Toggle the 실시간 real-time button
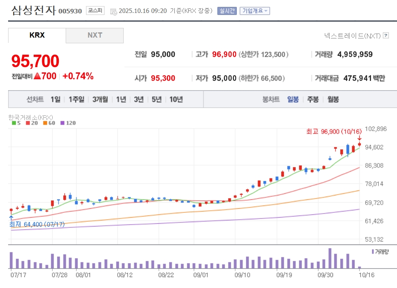 (x=227, y=11)
